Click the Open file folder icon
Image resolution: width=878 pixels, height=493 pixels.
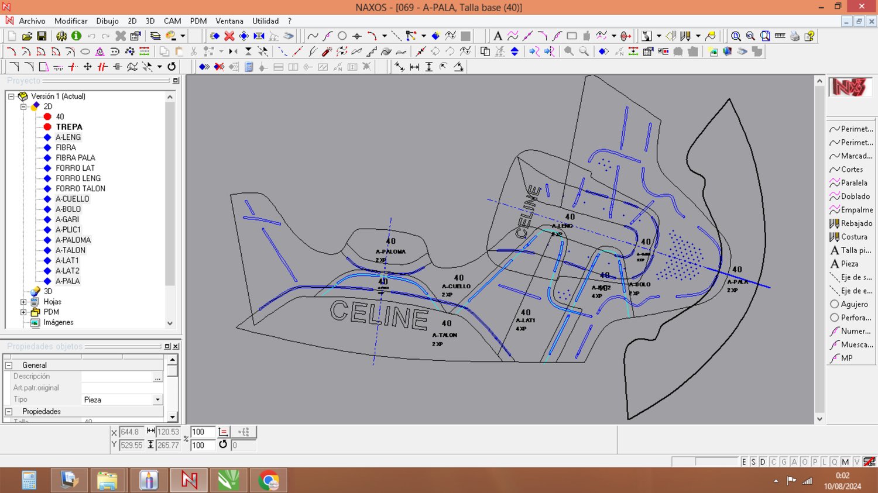pos(27,36)
